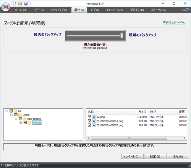Click the 761 KB size cell

coord(142,125)
